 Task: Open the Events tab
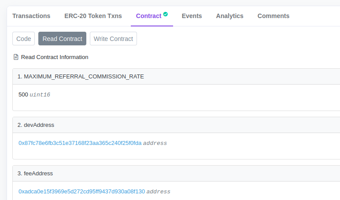[192, 16]
